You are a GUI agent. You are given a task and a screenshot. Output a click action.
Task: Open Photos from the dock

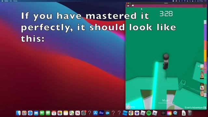click(x=60, y=113)
